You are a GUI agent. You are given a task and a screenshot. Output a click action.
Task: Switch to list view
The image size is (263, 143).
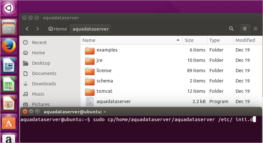pyautogui.click(x=245, y=29)
